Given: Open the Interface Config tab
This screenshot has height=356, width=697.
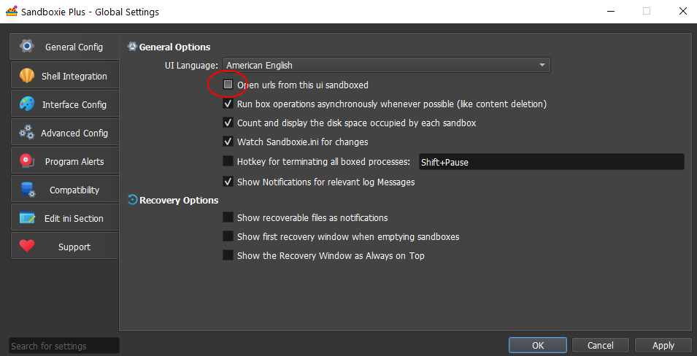Looking at the screenshot, I should (65, 104).
